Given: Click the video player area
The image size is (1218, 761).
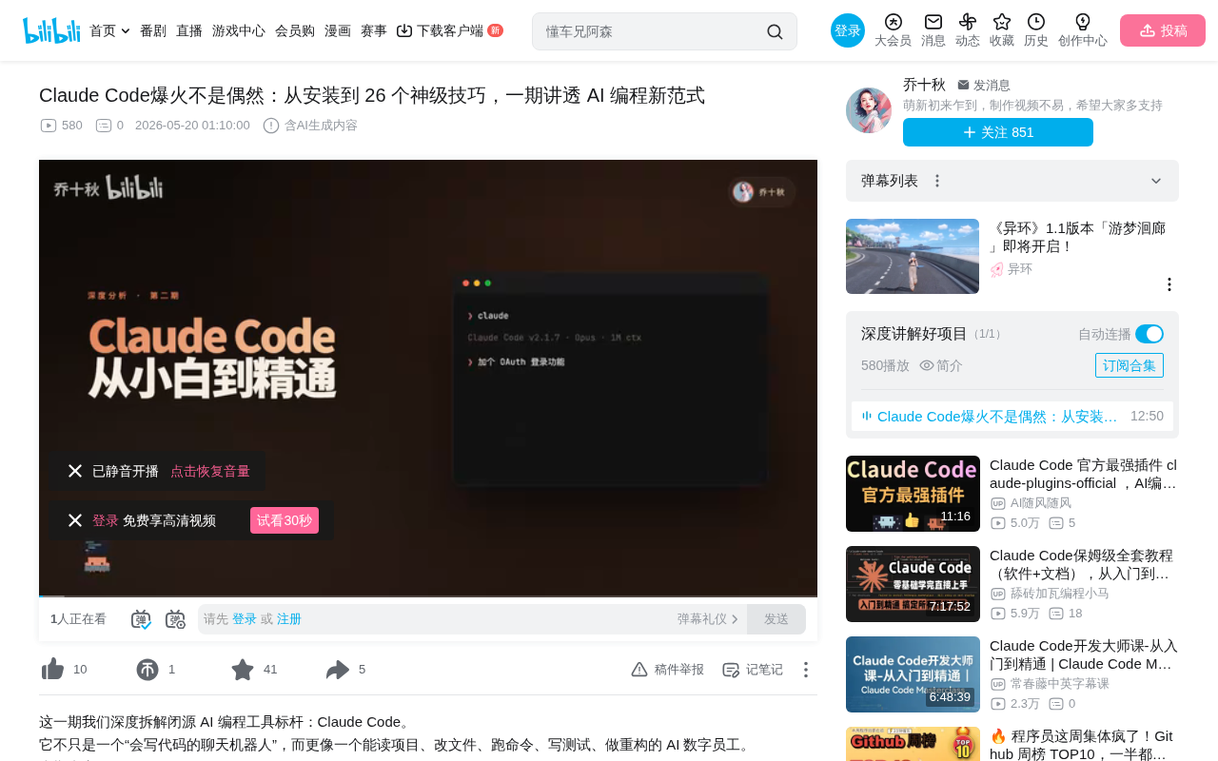Looking at the screenshot, I should coord(428,378).
